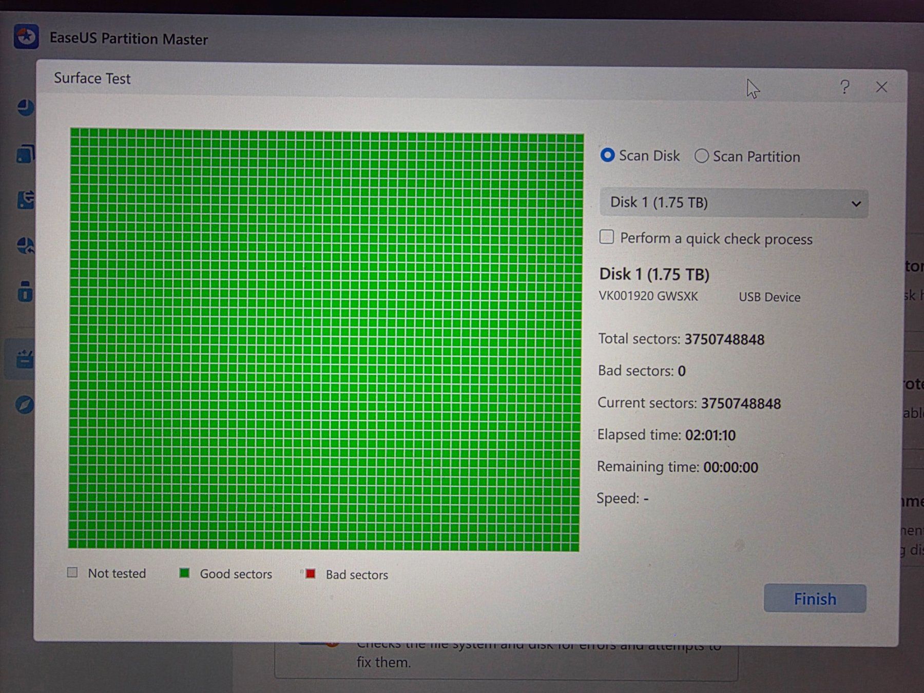The image size is (924, 693).
Task: Click the green Good sectors legend swatch
Action: point(184,573)
